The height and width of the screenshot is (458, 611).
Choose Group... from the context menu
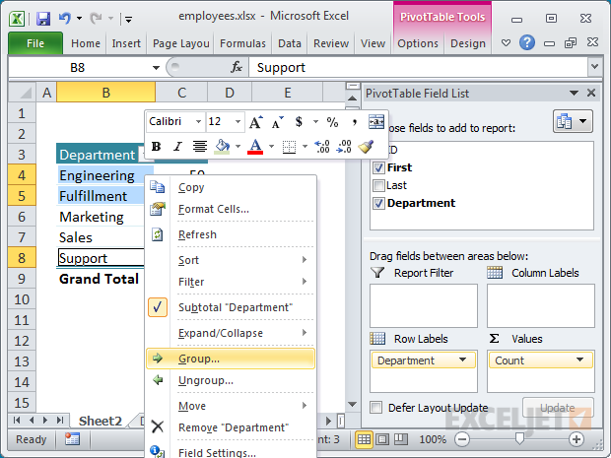[198, 359]
